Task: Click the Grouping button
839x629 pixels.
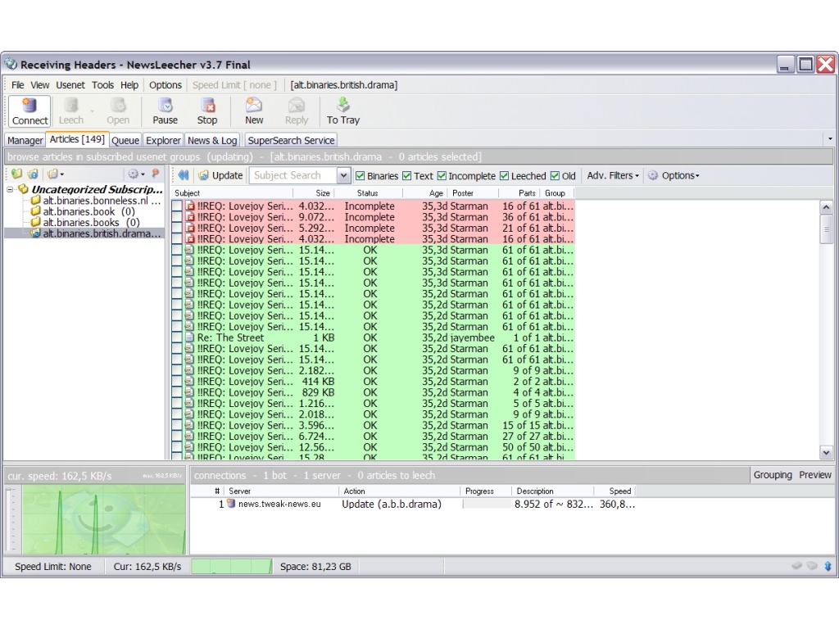Action: [773, 475]
